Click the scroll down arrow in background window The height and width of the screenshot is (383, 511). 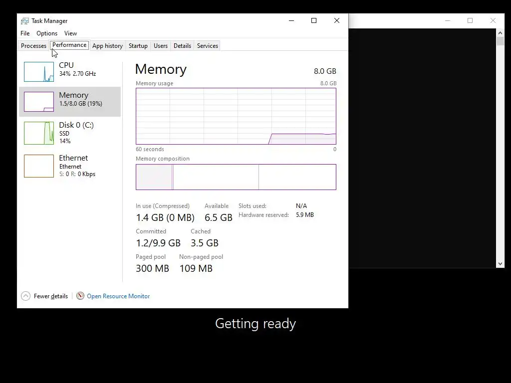pyautogui.click(x=500, y=264)
